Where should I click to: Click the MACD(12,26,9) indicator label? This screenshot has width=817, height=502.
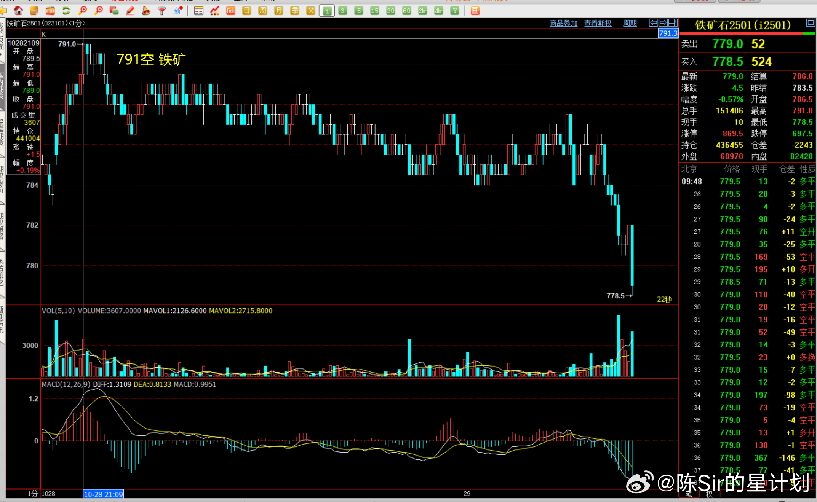pyautogui.click(x=66, y=384)
